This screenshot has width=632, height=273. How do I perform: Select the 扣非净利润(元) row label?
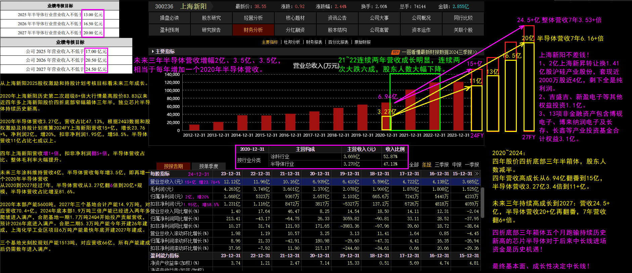[x=166, y=204]
